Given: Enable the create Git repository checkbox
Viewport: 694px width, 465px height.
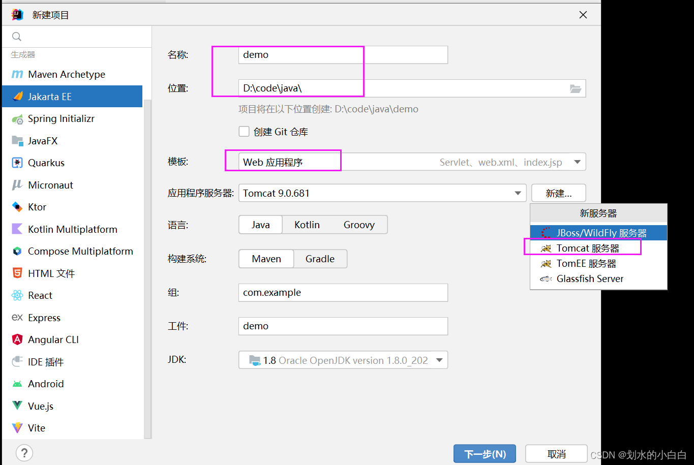Looking at the screenshot, I should (x=244, y=132).
